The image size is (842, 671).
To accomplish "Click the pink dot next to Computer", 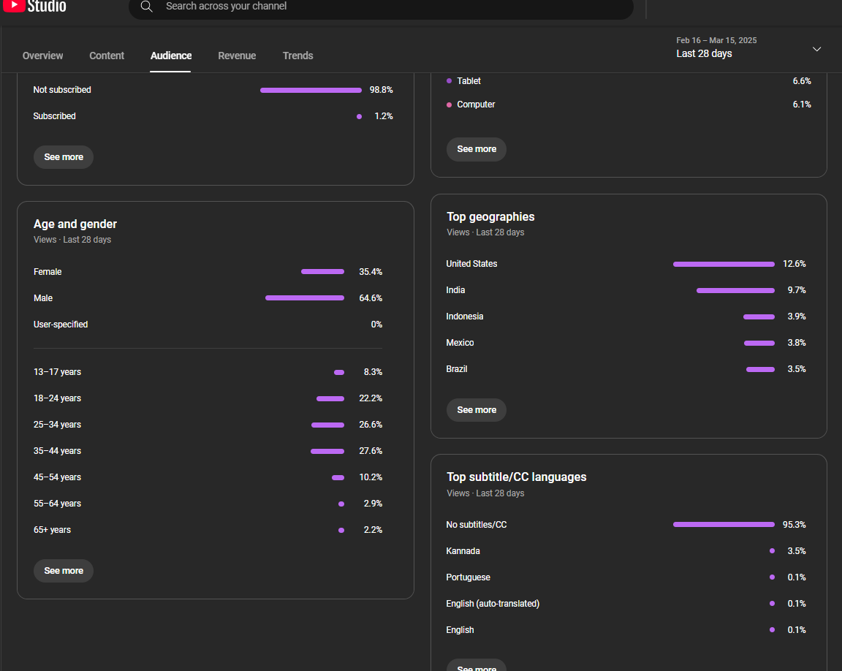I will point(450,105).
